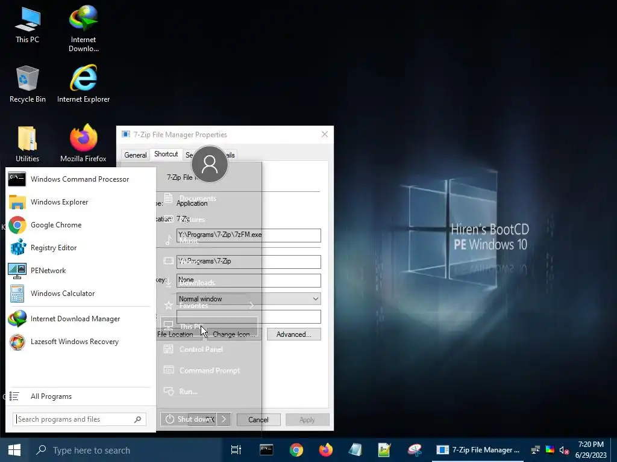Open the taskbar clock showing 7:20 PM

point(590,450)
